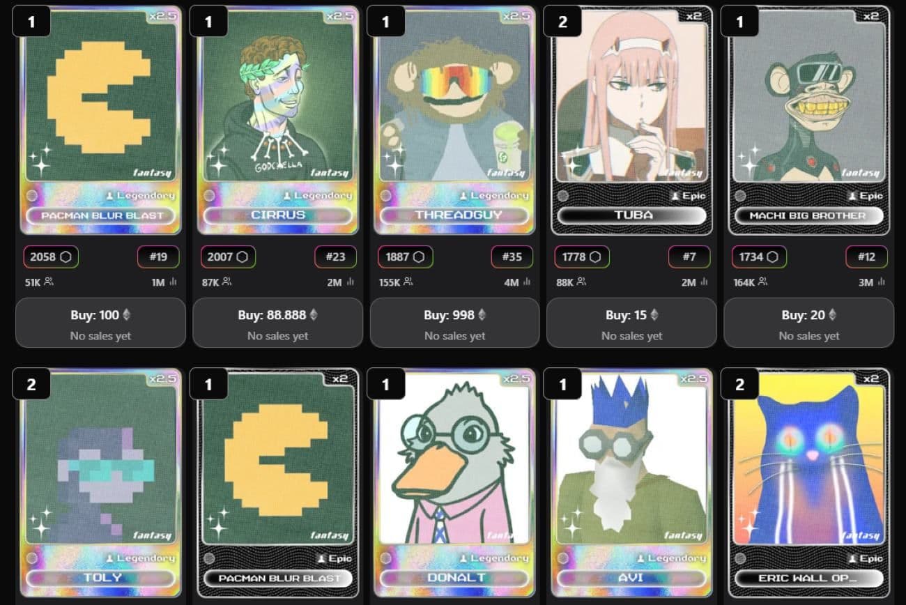Select the Eric Wall cat card
Viewport: 906px width, 605px height.
tap(808, 482)
